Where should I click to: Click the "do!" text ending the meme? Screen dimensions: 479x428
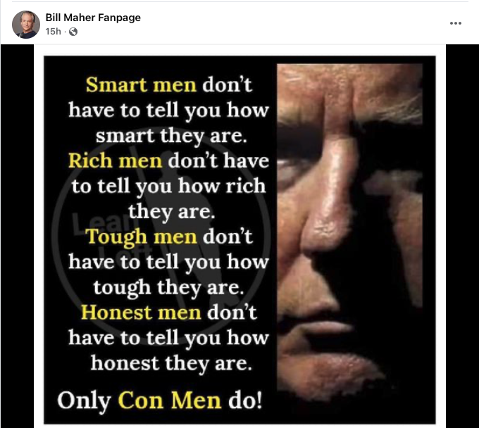coord(246,401)
